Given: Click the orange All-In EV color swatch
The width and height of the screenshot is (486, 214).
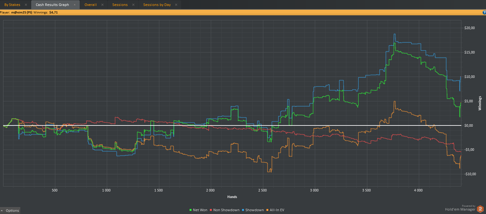Looking at the screenshot, I should (268, 210).
